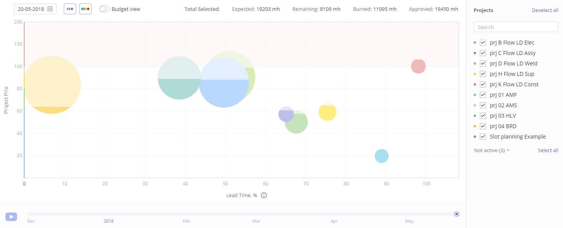Uncheck the prj 04 BRD project
563x228 pixels.
483,126
